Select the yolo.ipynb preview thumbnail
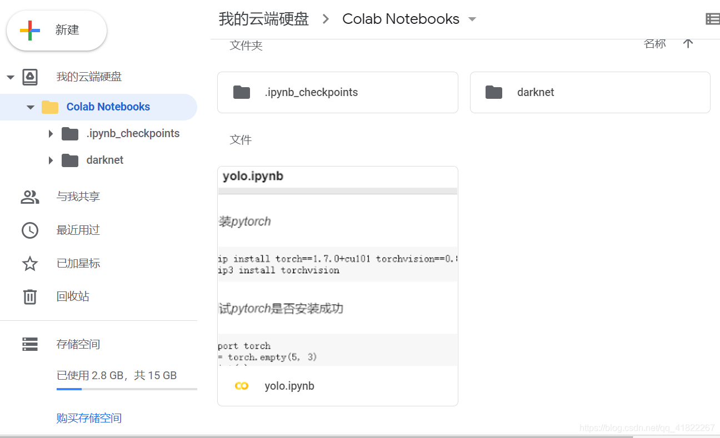 coord(338,266)
